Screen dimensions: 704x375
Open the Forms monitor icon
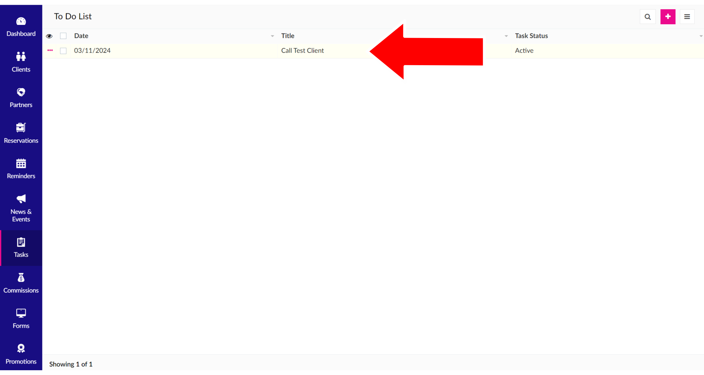tap(21, 313)
